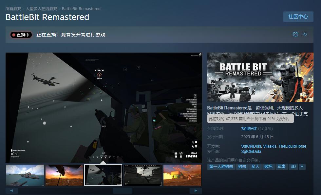Open the 社区中心 community hub button
The height and width of the screenshot is (195, 321).
tap(298, 17)
